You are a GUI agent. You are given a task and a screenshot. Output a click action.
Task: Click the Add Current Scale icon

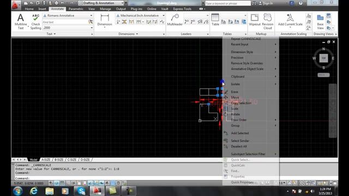290,17
